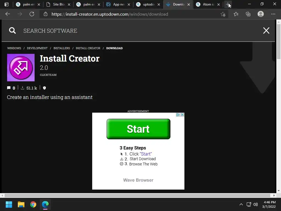Go back to previous page
281x211 pixels.
(x=7, y=14)
